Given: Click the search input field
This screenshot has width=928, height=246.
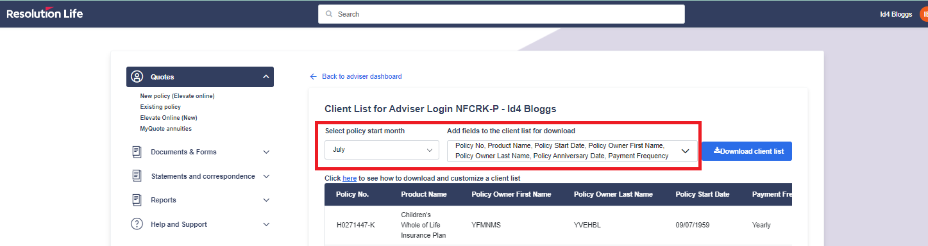Looking at the screenshot, I should tap(502, 14).
